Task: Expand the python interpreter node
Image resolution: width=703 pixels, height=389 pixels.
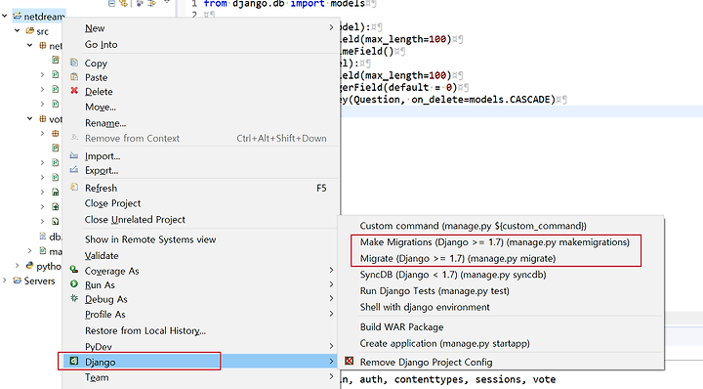Action: (17, 266)
